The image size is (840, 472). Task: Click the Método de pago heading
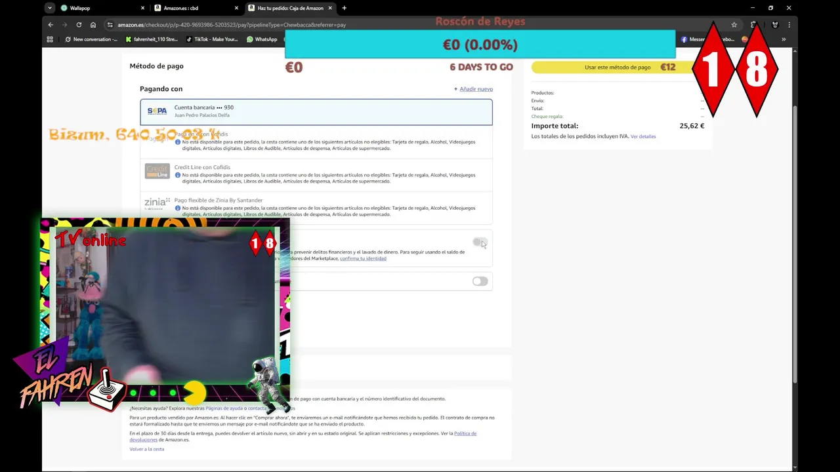tap(156, 66)
